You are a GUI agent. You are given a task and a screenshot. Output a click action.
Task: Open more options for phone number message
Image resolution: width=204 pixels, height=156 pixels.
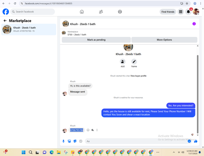[x=97, y=130]
